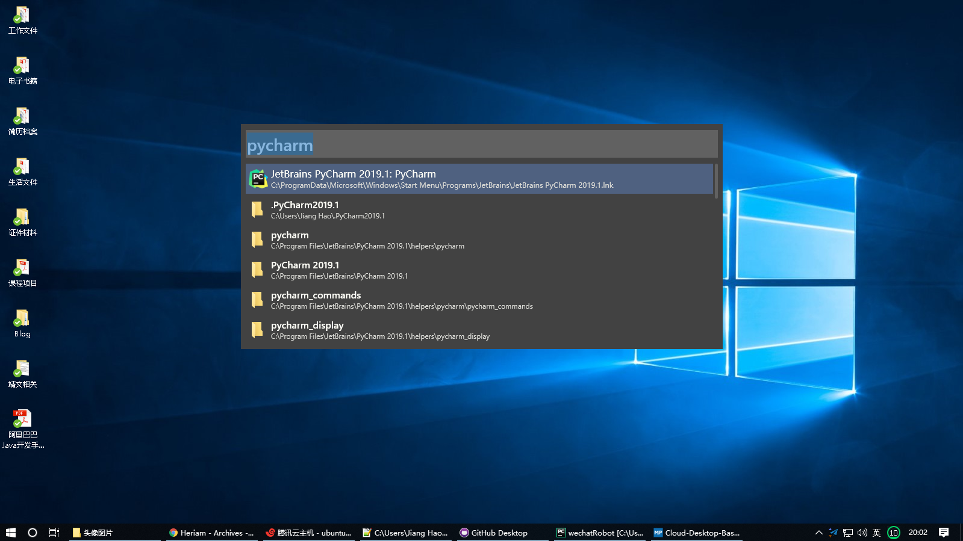963x541 pixels.
Task: Switch to GitHub Desktop window
Action: tap(502, 533)
